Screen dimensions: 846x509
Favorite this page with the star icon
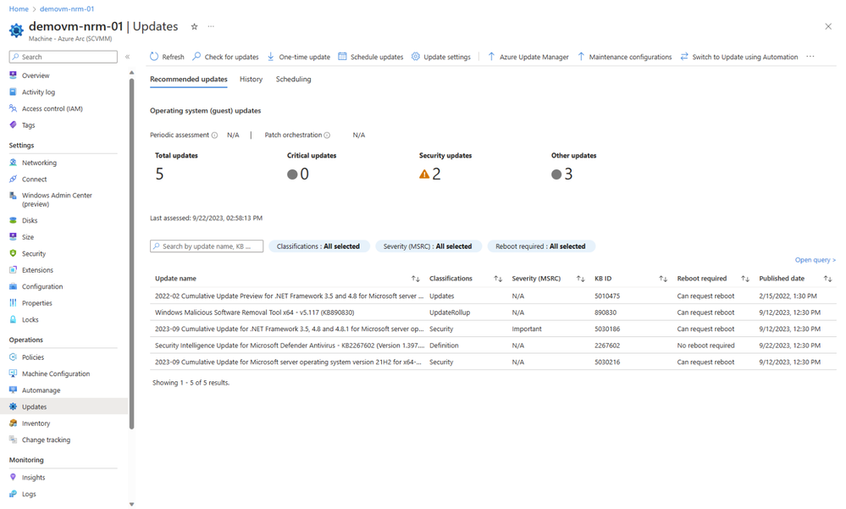194,26
